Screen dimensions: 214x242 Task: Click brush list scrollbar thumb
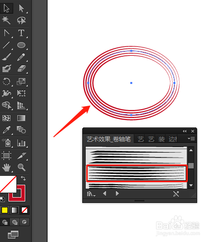(191, 165)
